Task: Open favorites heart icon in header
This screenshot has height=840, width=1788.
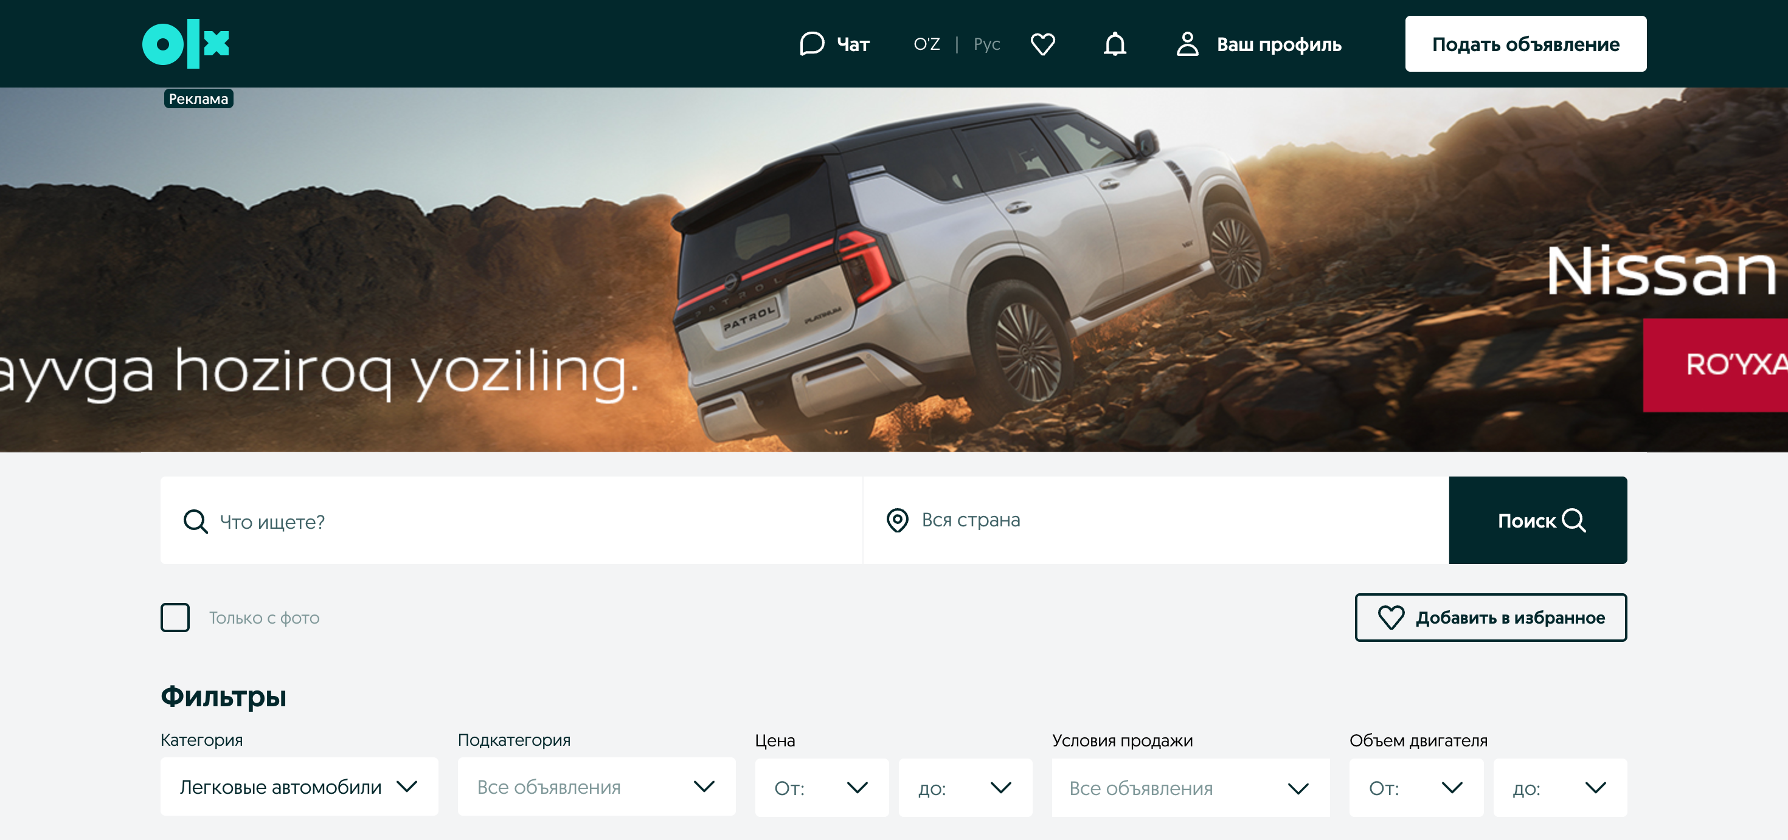Action: click(x=1042, y=44)
